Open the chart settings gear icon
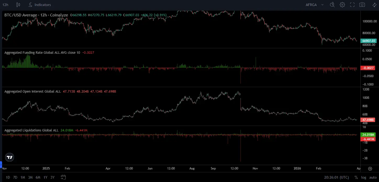This screenshot has width=379, height=182. tap(342, 4)
